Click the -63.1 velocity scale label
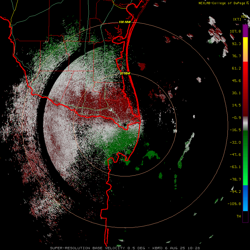This screenshot has height=250, width=250. pos(235,167)
